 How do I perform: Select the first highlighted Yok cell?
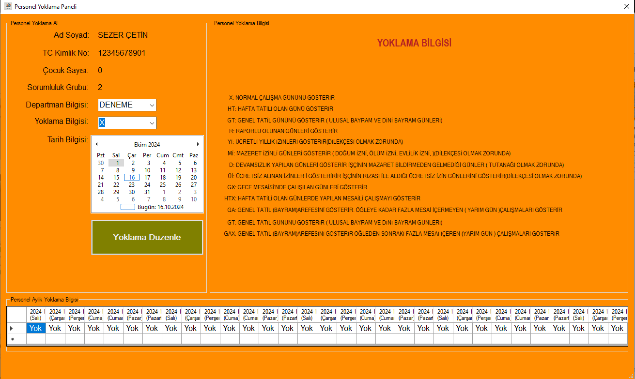(x=36, y=328)
